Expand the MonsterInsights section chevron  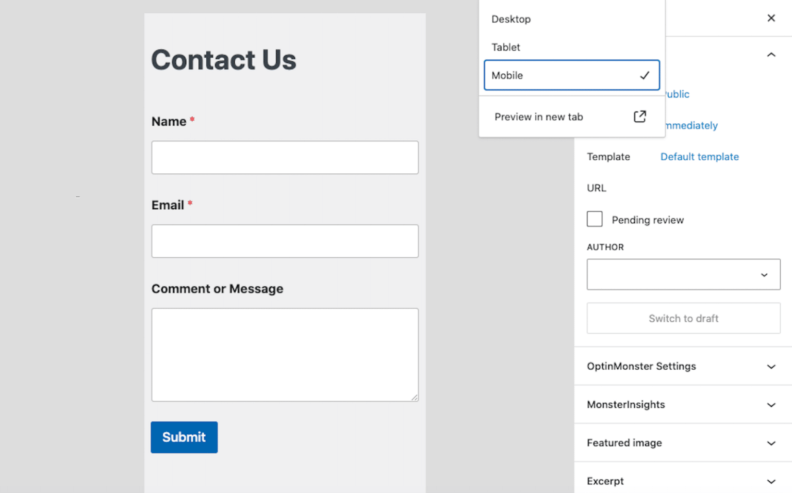tap(771, 404)
